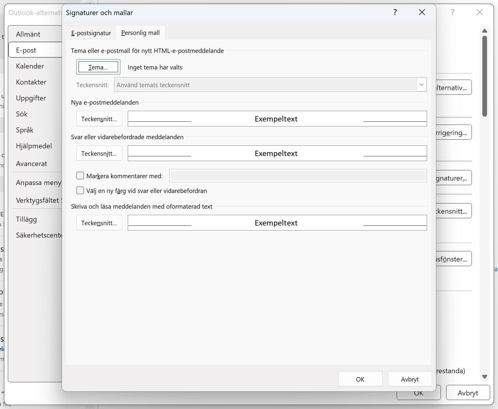Select Kalender in the options sidebar
The height and width of the screenshot is (409, 498).
click(30, 66)
